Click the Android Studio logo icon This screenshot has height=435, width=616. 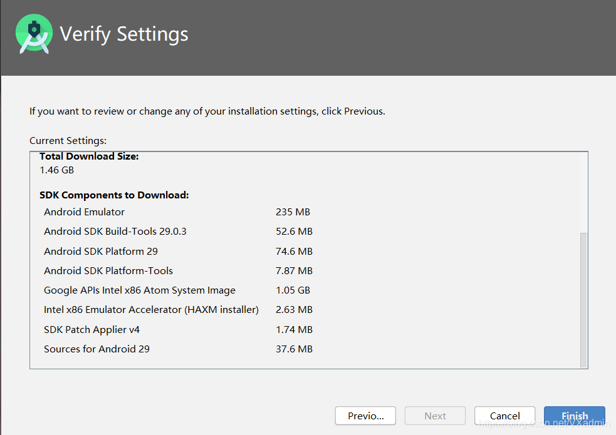[34, 34]
